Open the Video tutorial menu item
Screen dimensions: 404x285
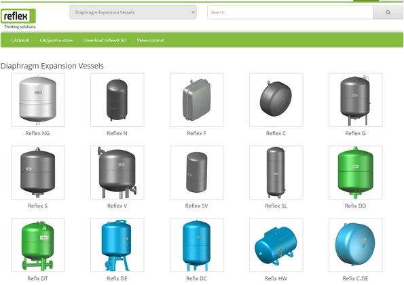tap(150, 40)
